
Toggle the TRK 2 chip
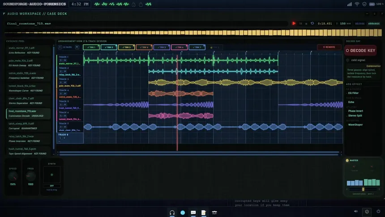coord(109,47)
